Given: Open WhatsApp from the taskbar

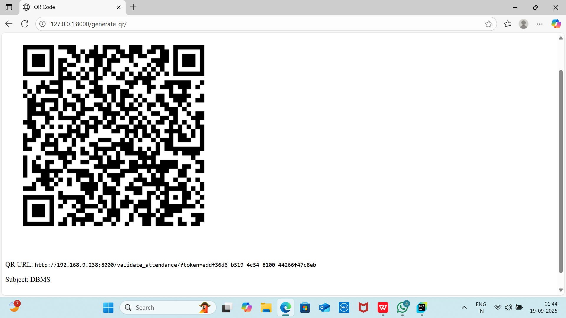Looking at the screenshot, I should tap(402, 308).
